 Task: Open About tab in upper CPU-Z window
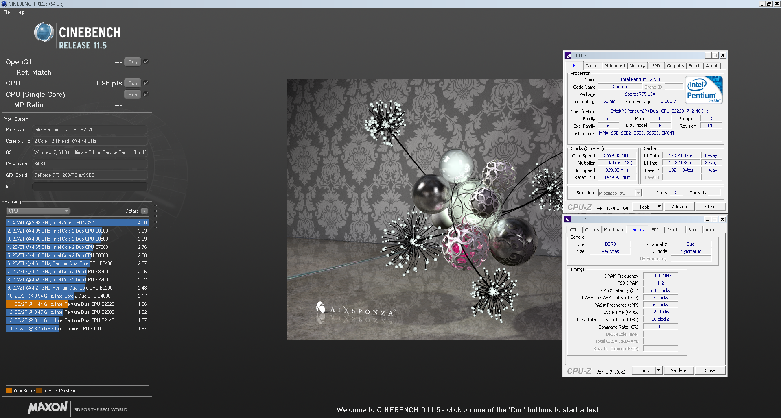(711, 66)
